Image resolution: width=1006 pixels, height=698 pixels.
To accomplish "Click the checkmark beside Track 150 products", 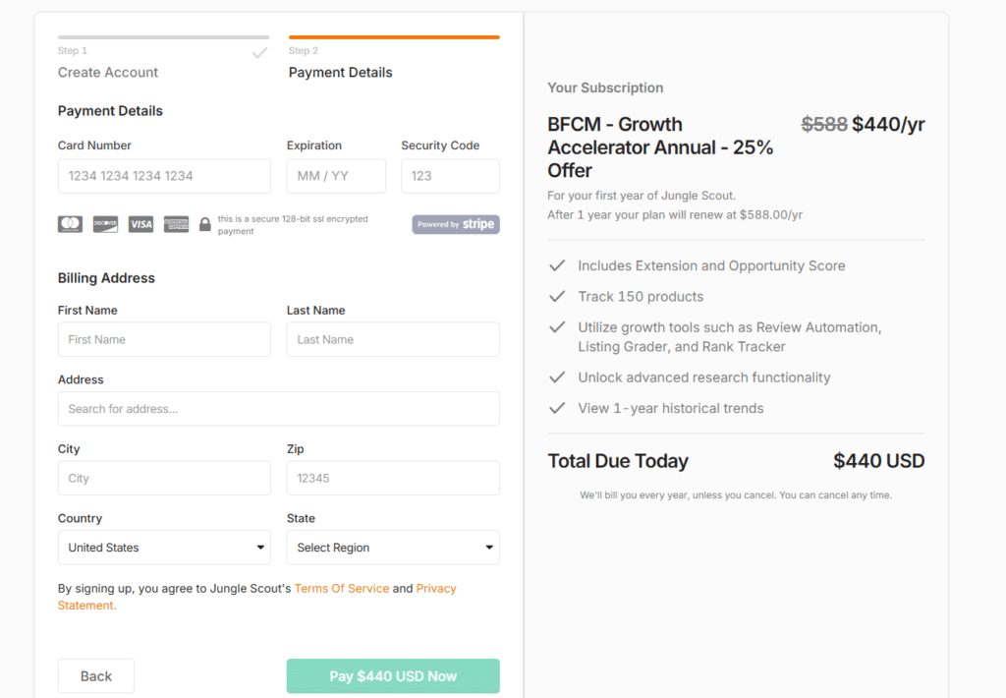I will (x=558, y=297).
